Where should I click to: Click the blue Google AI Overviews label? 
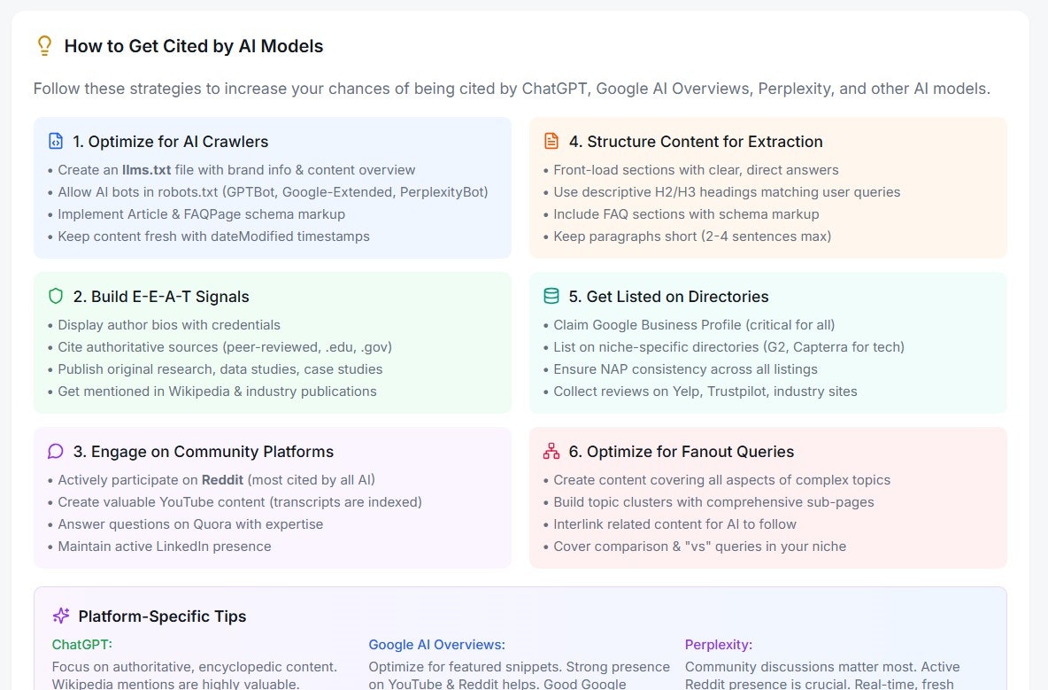click(437, 645)
